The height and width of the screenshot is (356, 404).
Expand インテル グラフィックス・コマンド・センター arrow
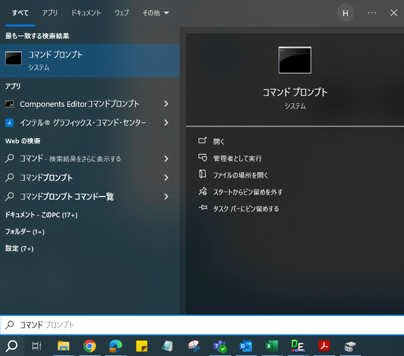click(166, 123)
